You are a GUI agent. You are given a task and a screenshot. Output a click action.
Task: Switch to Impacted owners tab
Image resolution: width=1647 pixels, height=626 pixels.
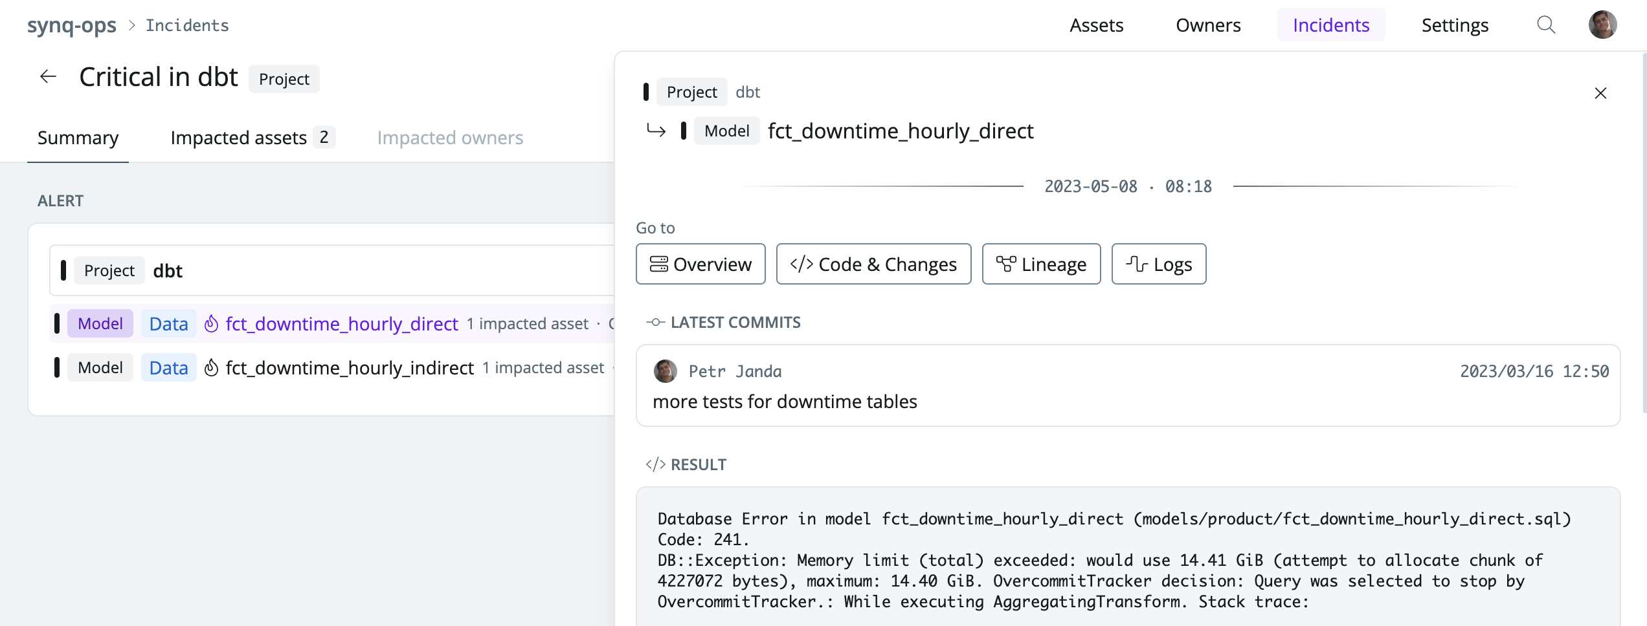tap(450, 137)
